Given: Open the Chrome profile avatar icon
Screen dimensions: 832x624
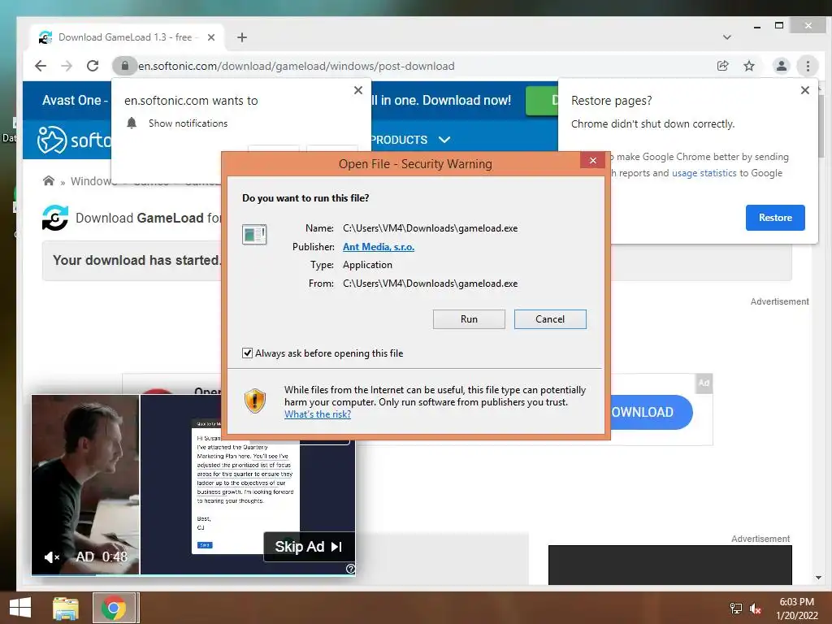Looking at the screenshot, I should point(781,66).
